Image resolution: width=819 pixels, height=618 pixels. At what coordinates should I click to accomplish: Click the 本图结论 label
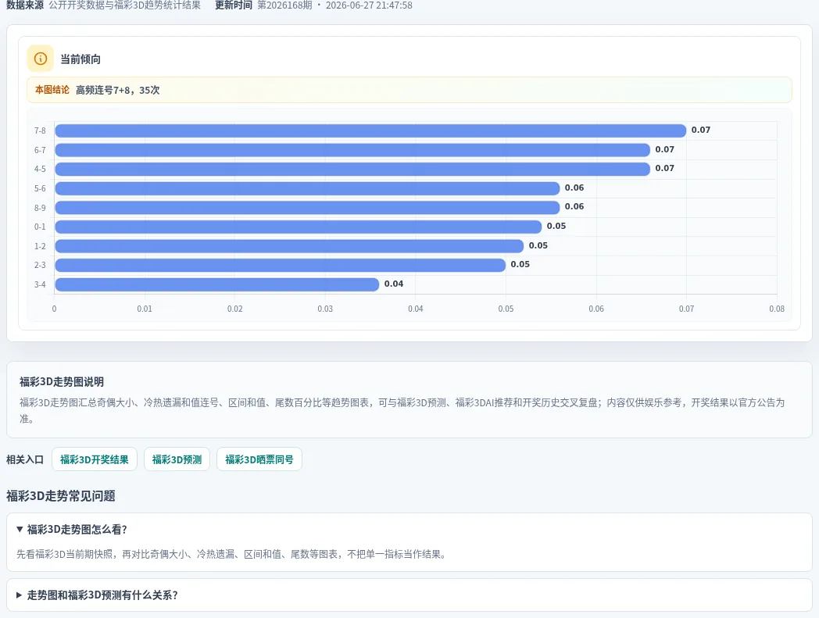coord(52,90)
